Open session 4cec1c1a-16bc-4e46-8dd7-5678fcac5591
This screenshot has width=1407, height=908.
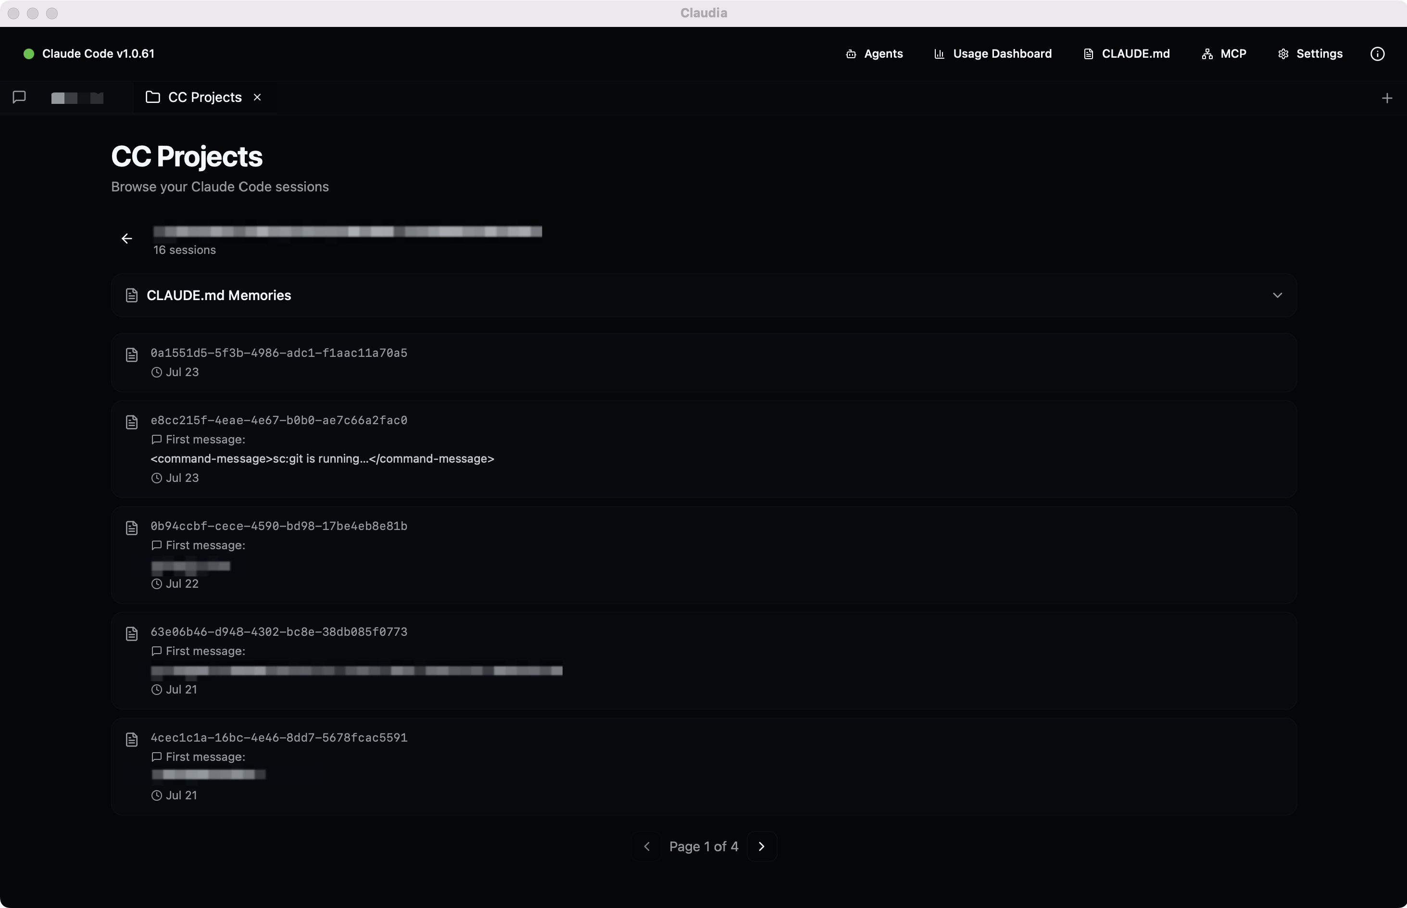(x=704, y=767)
